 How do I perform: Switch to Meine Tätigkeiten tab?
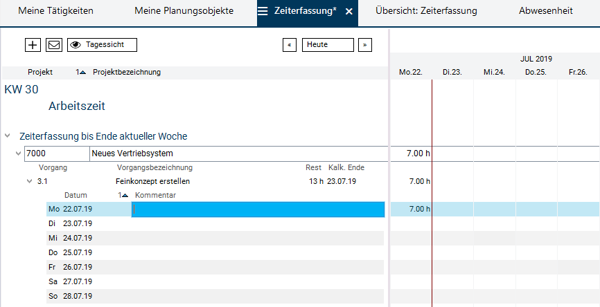coord(55,12)
